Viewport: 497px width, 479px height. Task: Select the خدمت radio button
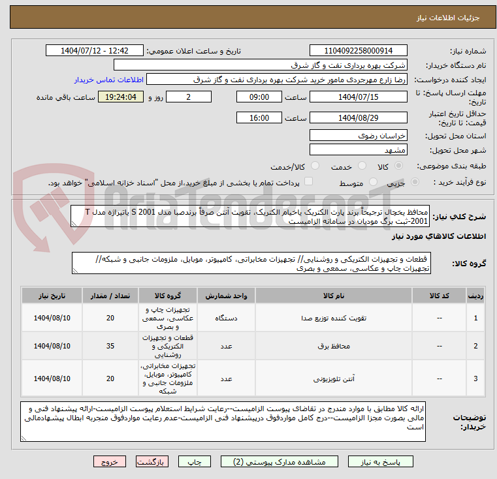pos(362,166)
